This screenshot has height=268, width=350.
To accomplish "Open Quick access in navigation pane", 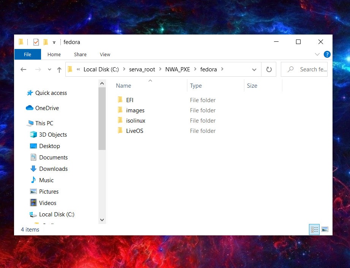I will [x=51, y=93].
